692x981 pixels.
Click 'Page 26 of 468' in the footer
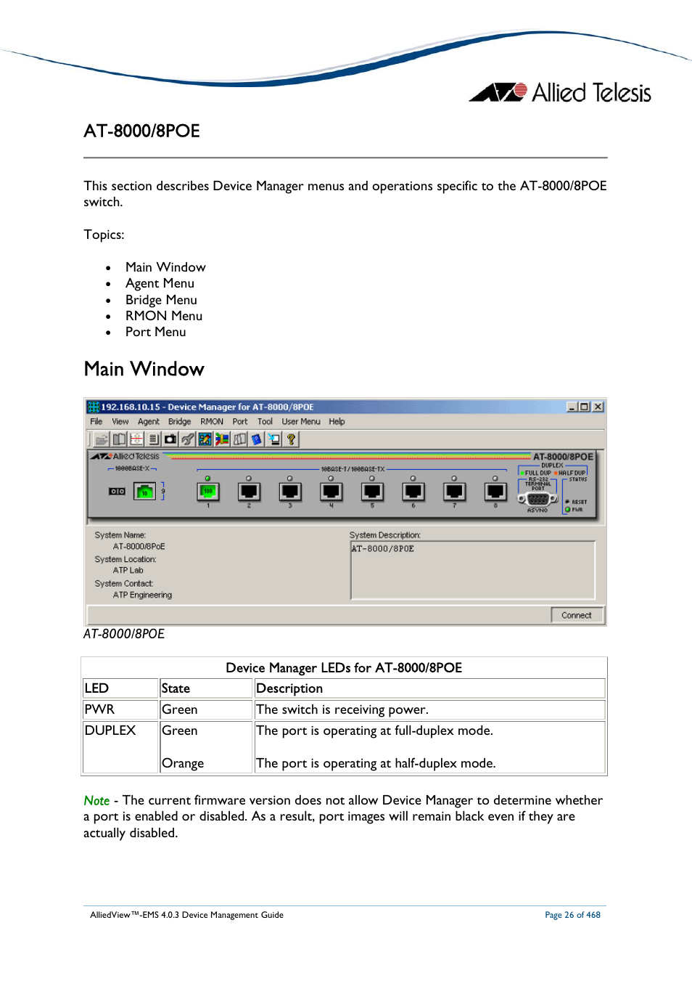tap(573, 915)
